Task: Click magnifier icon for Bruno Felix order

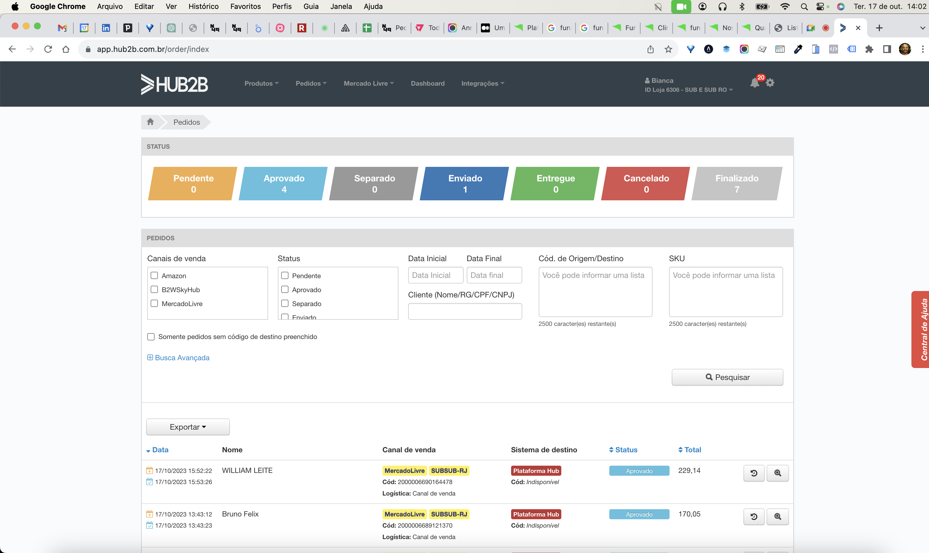Action: coord(778,516)
